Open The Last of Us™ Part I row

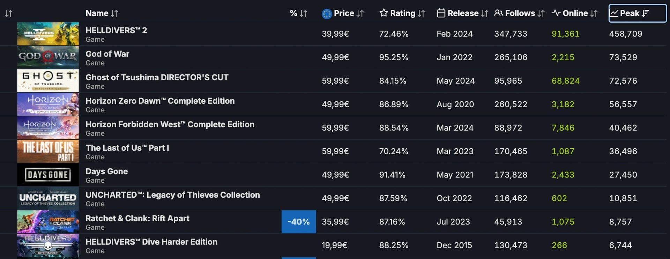click(127, 148)
